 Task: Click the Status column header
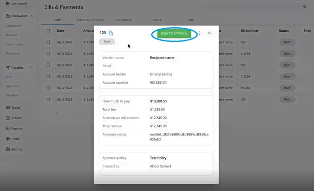283,31
